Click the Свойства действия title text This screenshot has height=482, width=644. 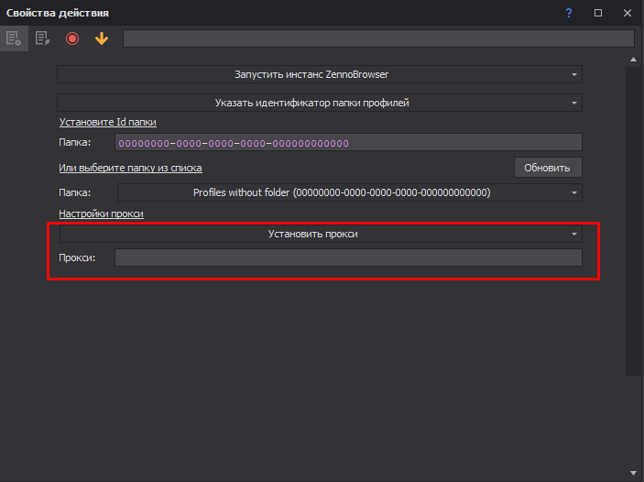58,13
